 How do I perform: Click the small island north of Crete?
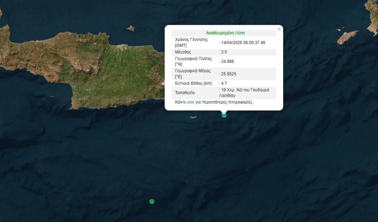click(x=131, y=28)
